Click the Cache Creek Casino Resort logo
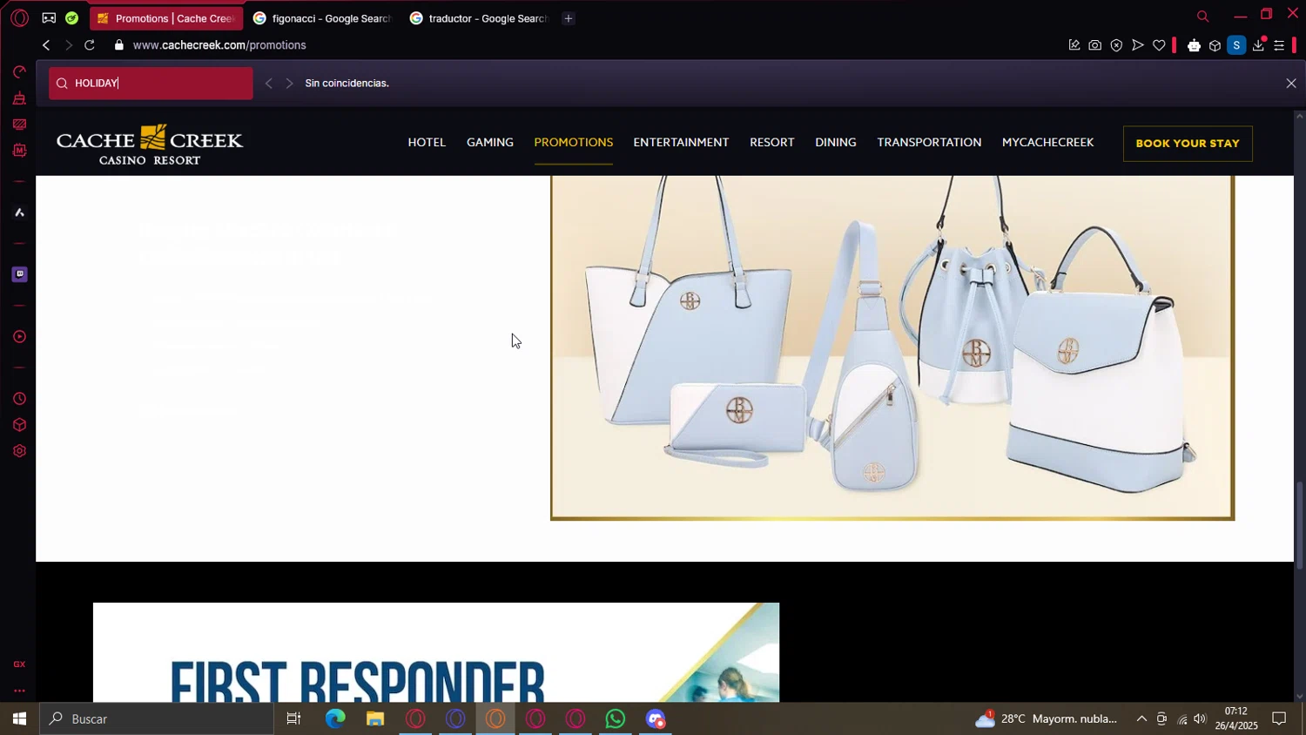This screenshot has width=1306, height=735. coord(150,145)
